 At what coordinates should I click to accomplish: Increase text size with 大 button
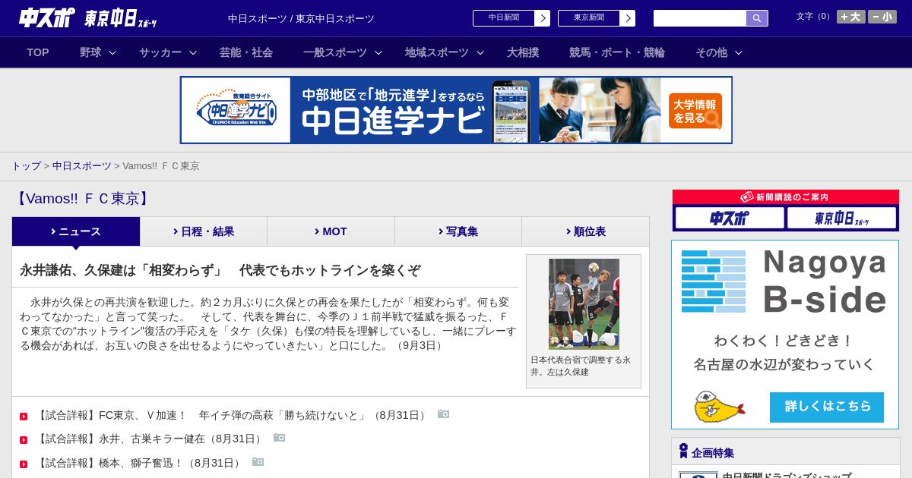(x=851, y=17)
